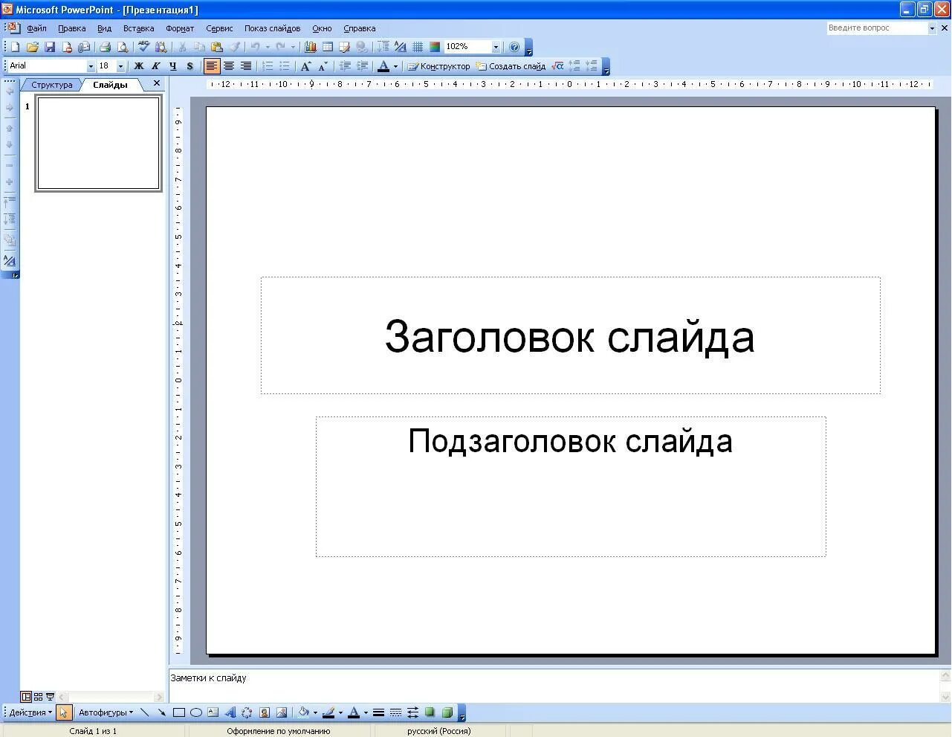The height and width of the screenshot is (737, 952).
Task: Open the Показ слайдов menu
Action: tap(272, 28)
